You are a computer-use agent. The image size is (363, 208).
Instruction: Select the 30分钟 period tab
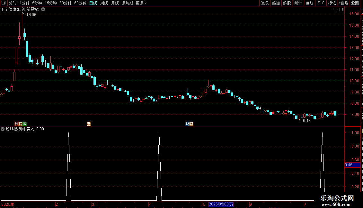[66, 3]
